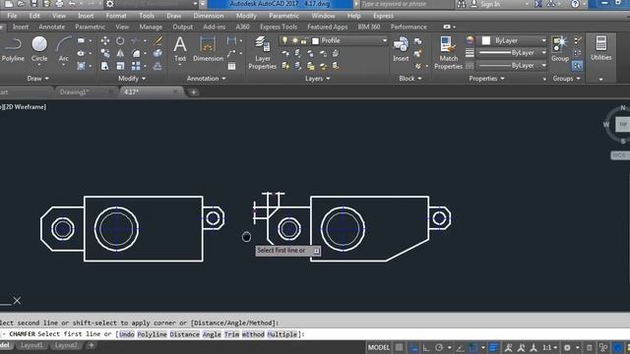The image size is (630, 354).
Task: Toggle layer on/off lightbulb for Profile layer
Action: [284, 40]
